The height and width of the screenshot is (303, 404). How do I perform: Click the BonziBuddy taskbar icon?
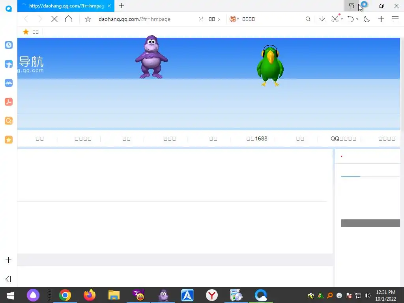[163, 295]
